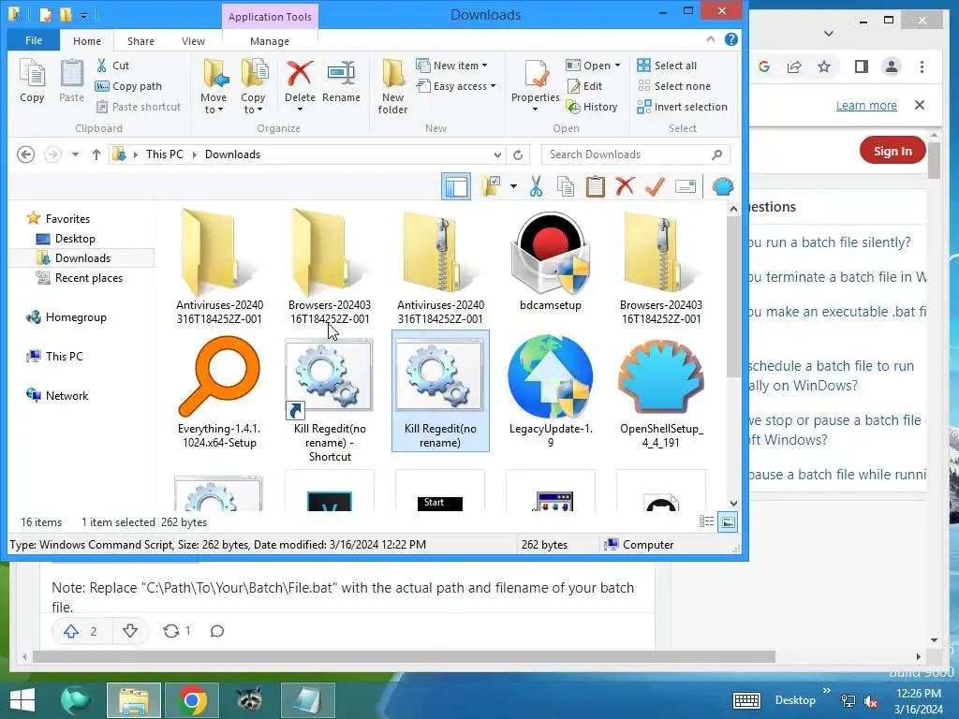Click Copy path in the ribbon
Viewport: 959px width, 719px height.
128,86
